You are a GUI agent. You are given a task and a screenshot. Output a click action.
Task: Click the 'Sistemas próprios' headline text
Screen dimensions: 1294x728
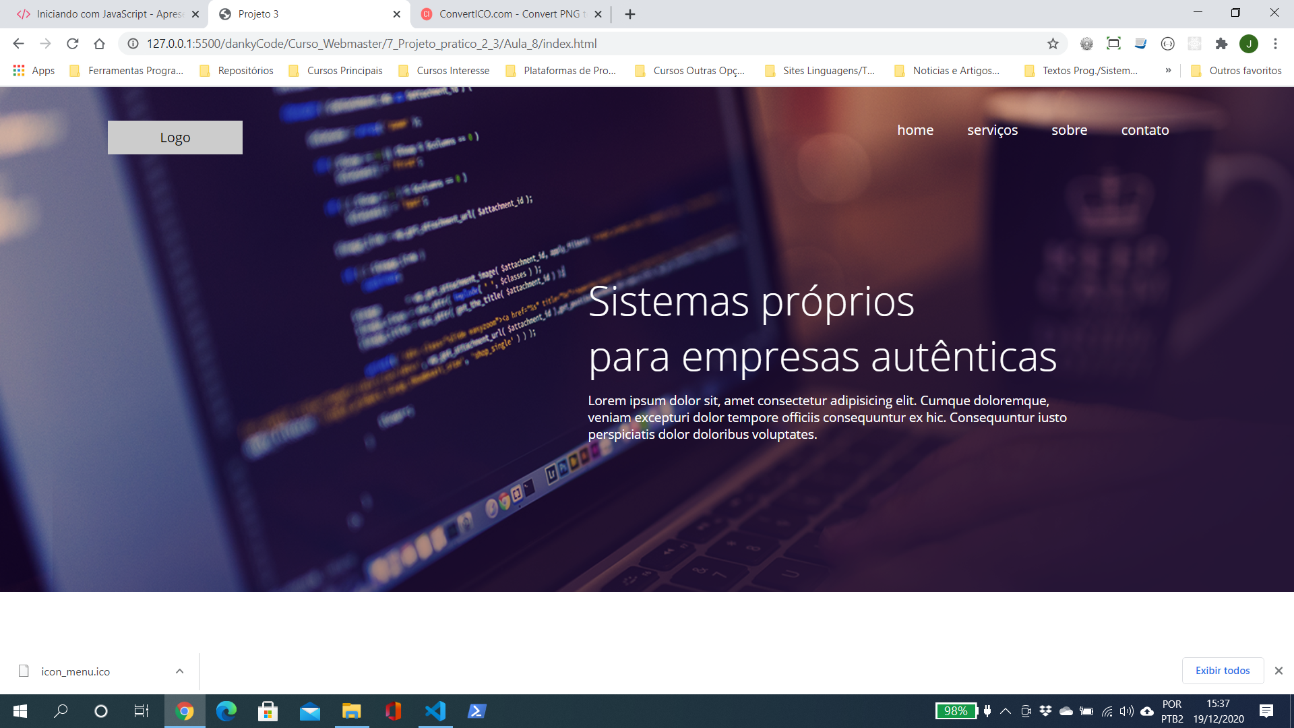point(751,301)
